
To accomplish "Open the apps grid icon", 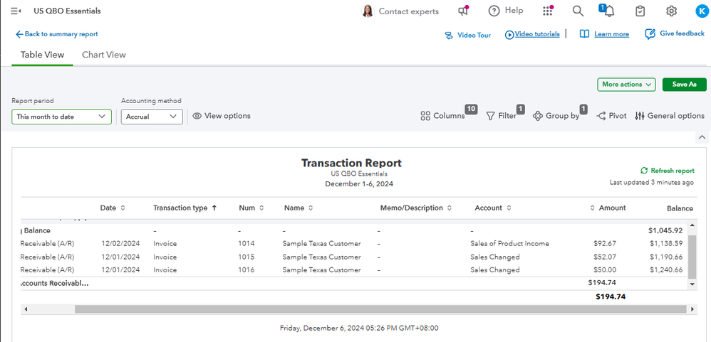I will tap(547, 11).
